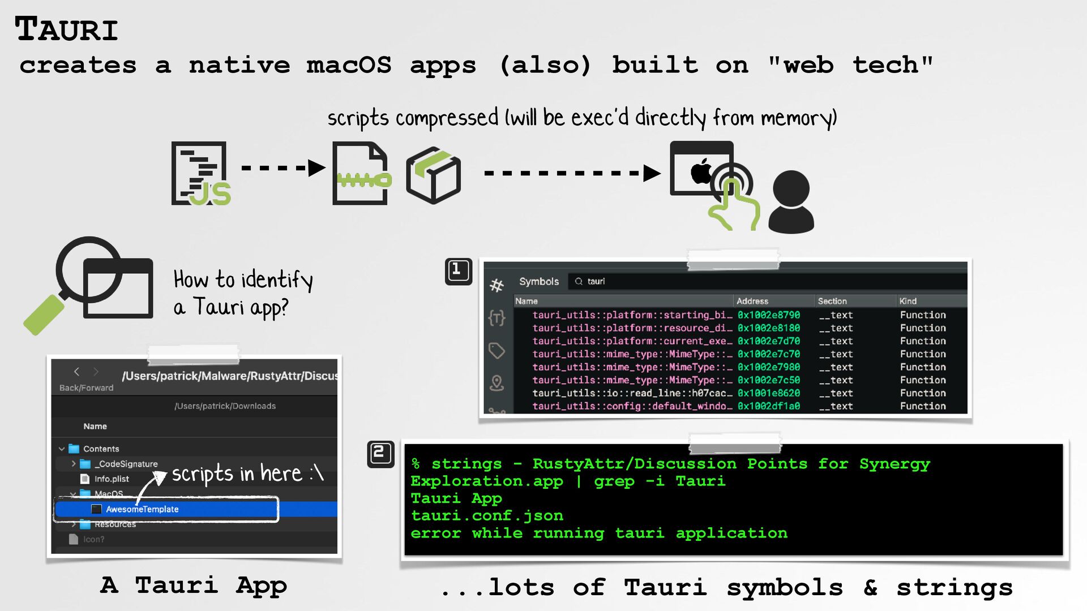Click the /Users/patrick/Downloads path text
The height and width of the screenshot is (611, 1087).
click(225, 406)
